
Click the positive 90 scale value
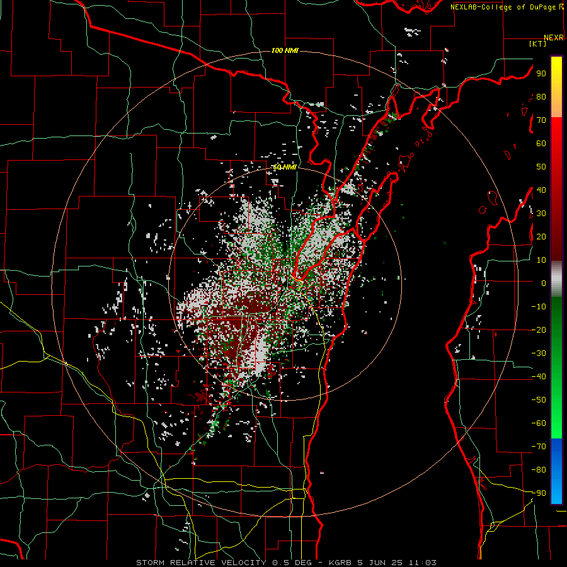[x=541, y=74]
